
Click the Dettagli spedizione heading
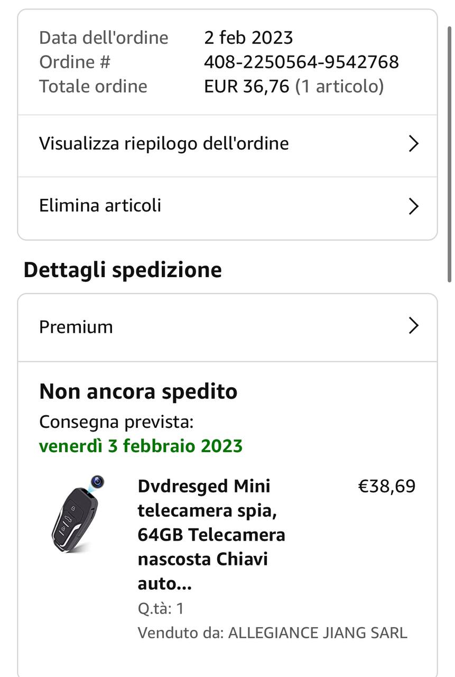(123, 270)
